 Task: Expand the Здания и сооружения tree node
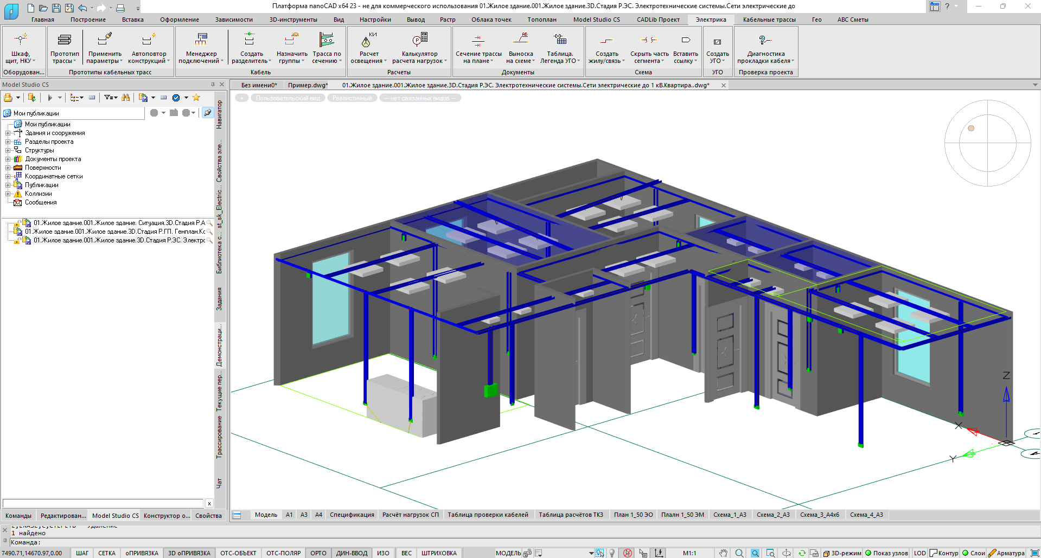tap(8, 133)
